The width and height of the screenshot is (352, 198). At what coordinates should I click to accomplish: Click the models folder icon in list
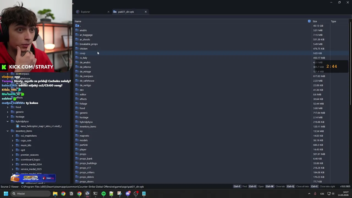(77, 140)
